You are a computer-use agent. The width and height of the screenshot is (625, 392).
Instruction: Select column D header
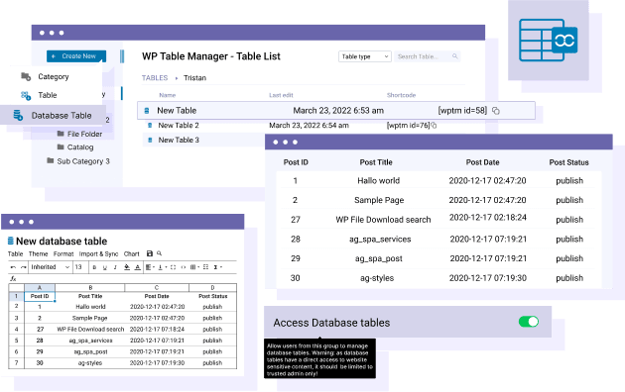point(212,287)
